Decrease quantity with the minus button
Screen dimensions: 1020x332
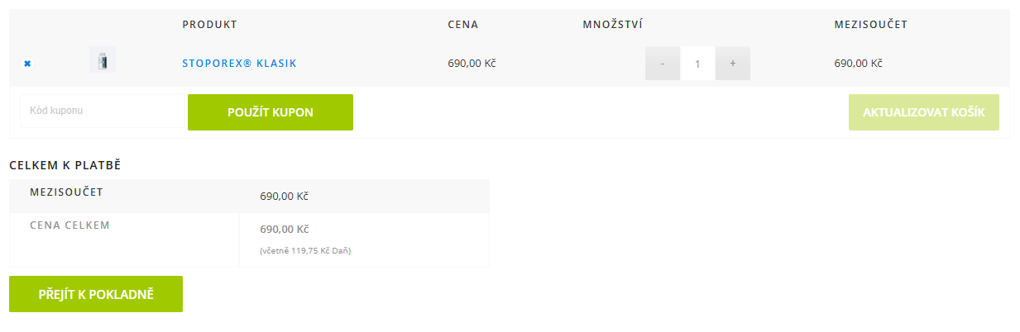[x=663, y=63]
